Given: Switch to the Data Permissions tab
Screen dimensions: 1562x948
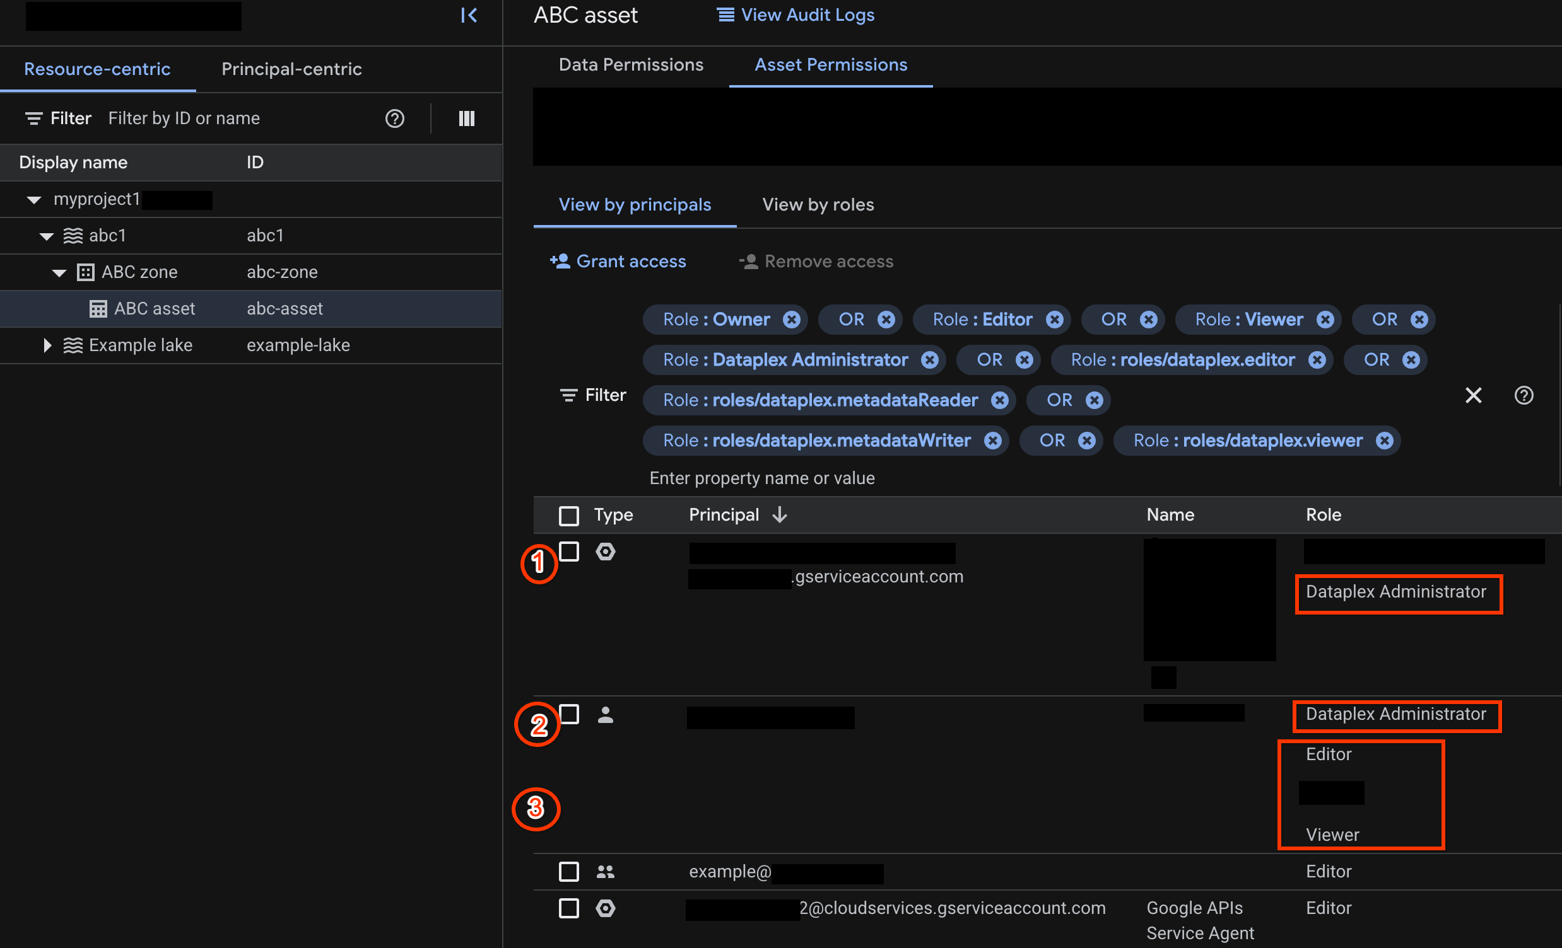Looking at the screenshot, I should pos(631,64).
